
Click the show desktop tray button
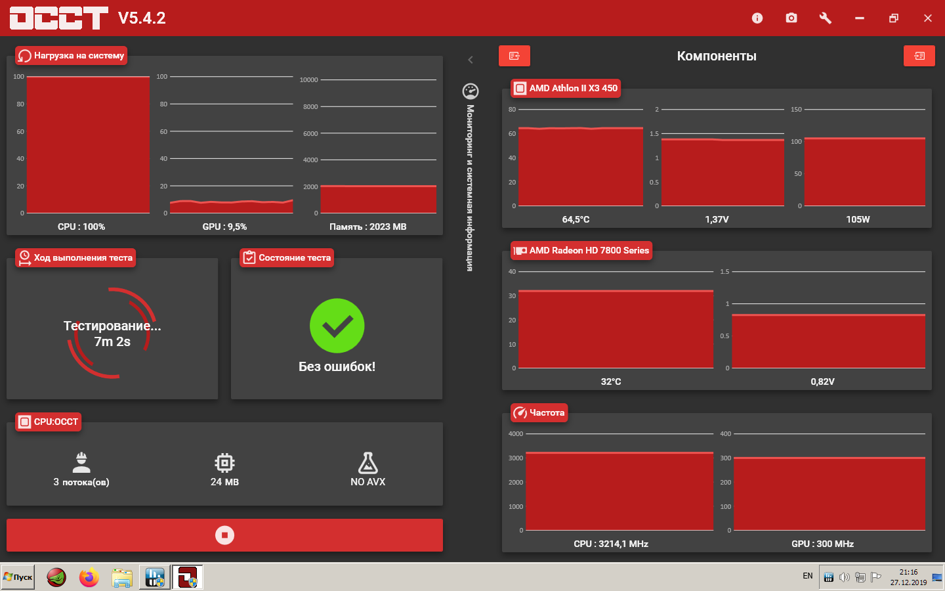pos(937,577)
